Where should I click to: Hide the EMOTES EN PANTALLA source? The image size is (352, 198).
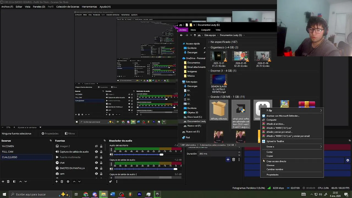[x=96, y=168]
